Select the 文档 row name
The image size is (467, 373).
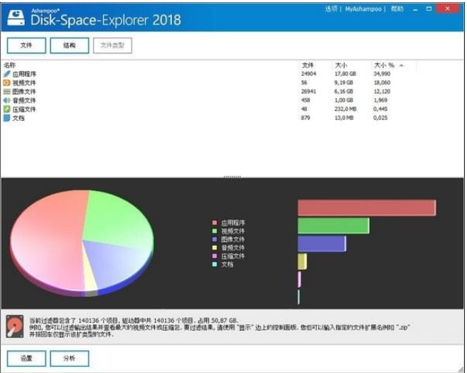coord(18,118)
